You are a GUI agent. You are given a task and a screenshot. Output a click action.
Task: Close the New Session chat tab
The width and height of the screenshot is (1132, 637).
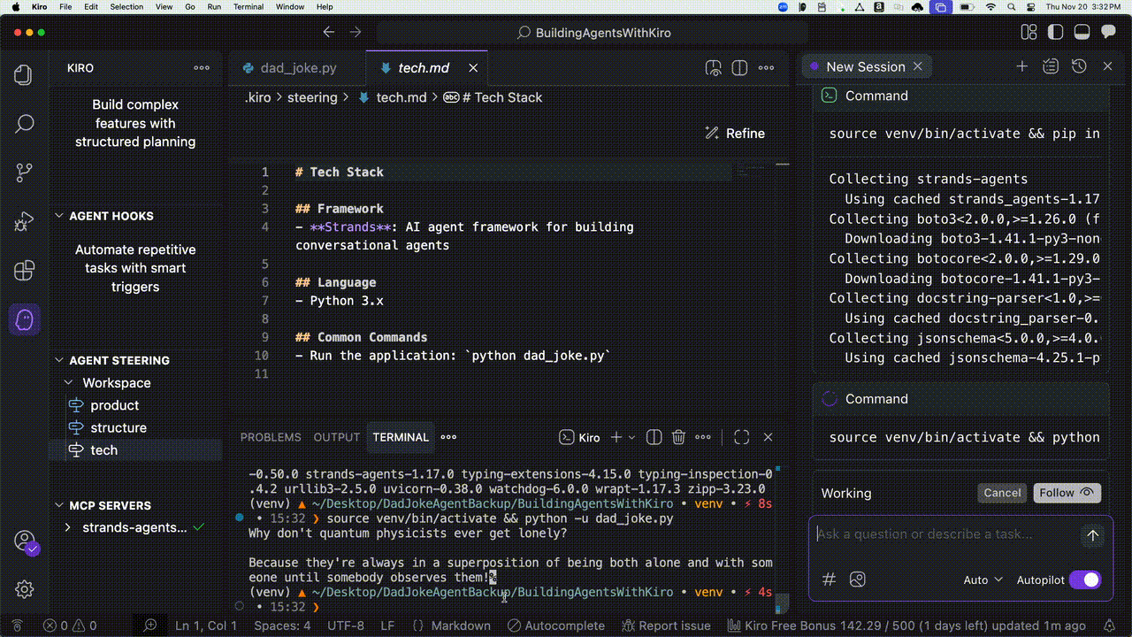pos(918,66)
